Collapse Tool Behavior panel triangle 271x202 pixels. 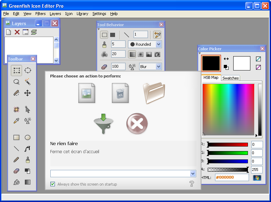point(99,29)
